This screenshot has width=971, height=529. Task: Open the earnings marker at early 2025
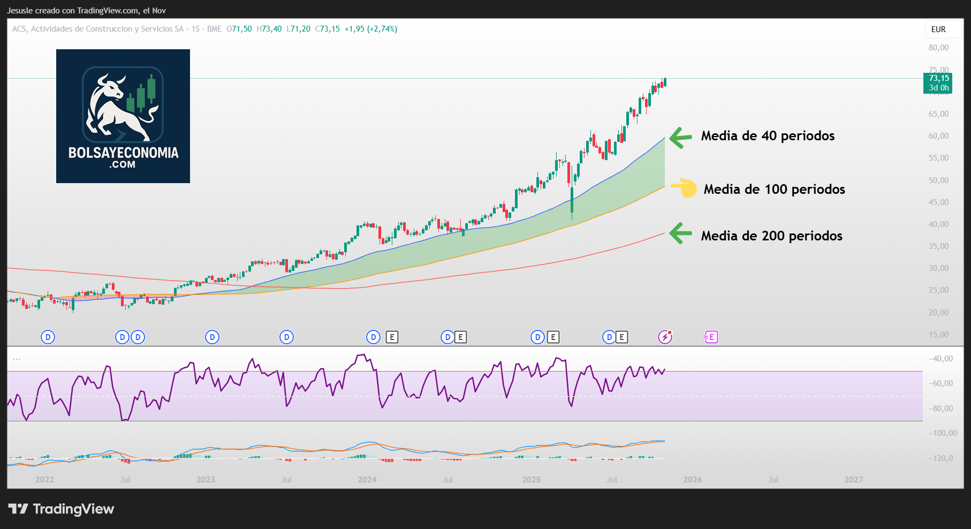click(553, 337)
